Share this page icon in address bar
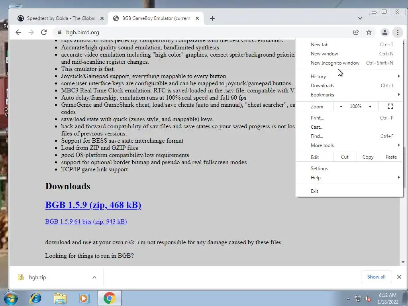The width and height of the screenshot is (408, 306). (356, 32)
